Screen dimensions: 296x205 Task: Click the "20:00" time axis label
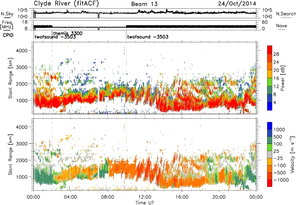point(219,197)
